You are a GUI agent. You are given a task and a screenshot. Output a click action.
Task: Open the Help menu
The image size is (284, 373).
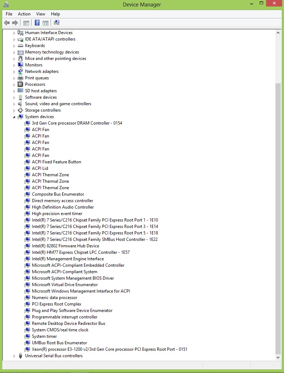(55, 14)
